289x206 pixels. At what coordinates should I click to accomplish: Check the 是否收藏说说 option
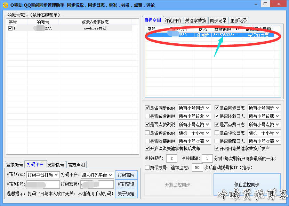point(147,141)
